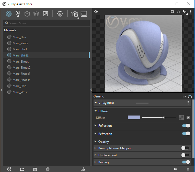Open preview options three-dot menu
The height and width of the screenshot is (172, 195).
[x=191, y=12]
